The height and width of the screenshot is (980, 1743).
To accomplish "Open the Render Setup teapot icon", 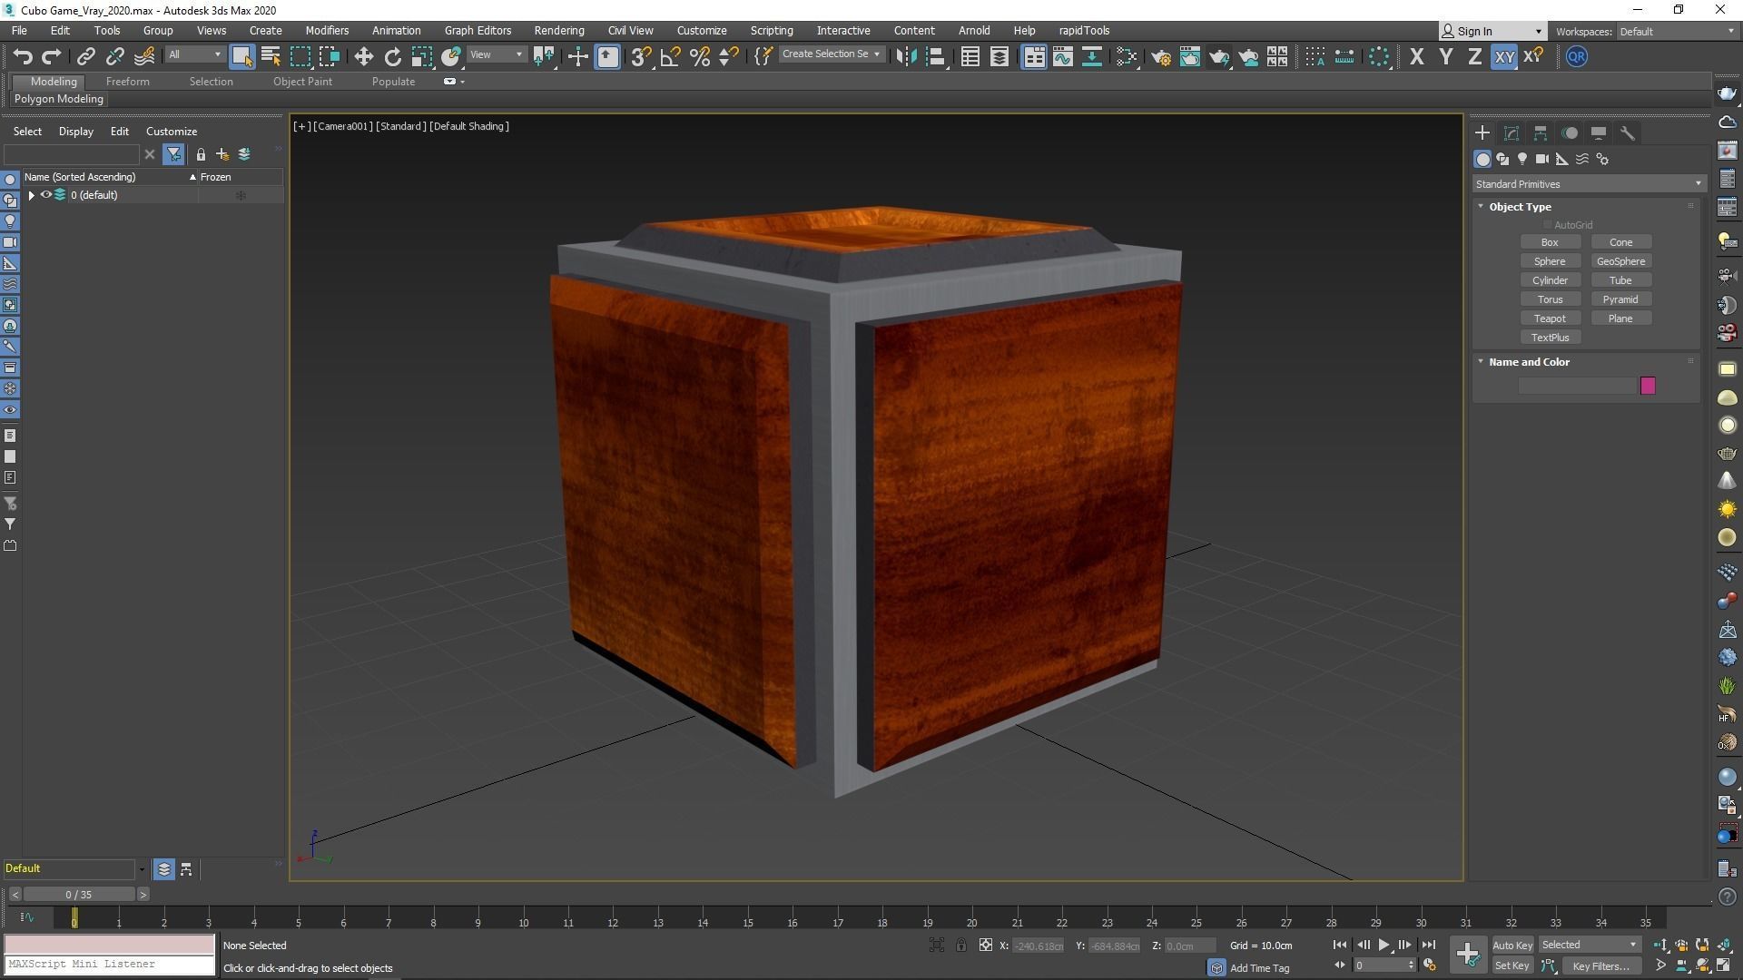I will point(1160,56).
